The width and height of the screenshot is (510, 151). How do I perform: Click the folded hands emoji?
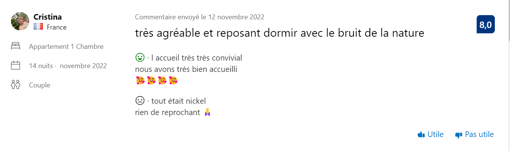[x=207, y=112]
